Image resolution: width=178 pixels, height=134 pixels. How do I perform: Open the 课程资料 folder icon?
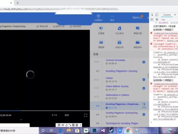click(138, 44)
